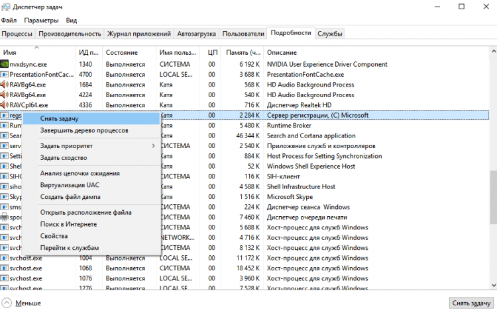Image resolution: width=497 pixels, height=316 pixels.
Task: Click Host Process for Setting Synchronization text
Action: (x=324, y=156)
